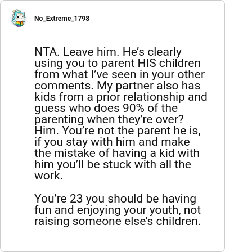This screenshot has height=252, width=225.
Task: Click the line 'guess who does 90% of the'
Action: [x=106, y=108]
